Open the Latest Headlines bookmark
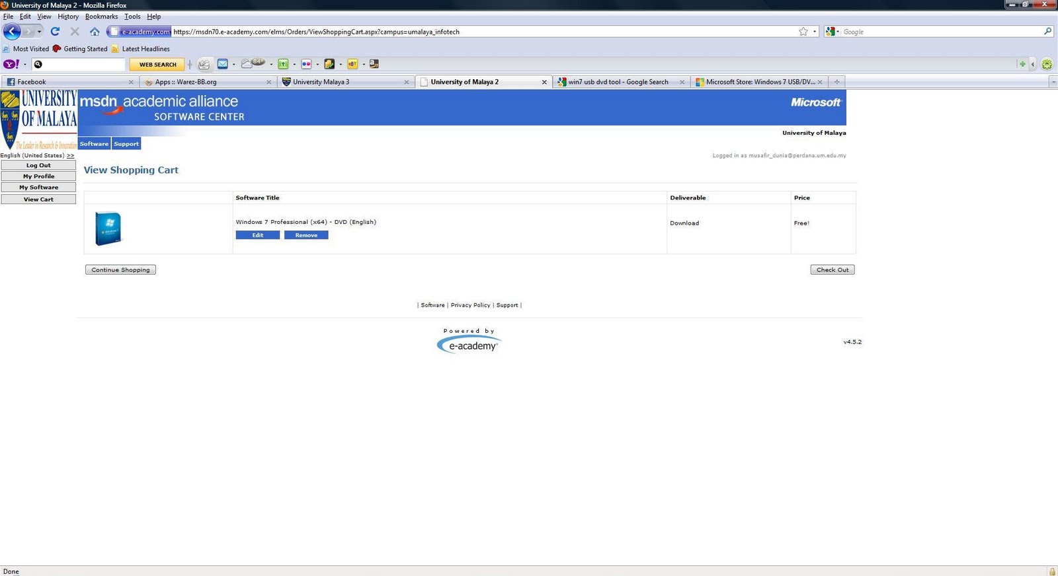This screenshot has height=576, width=1058. (x=140, y=49)
